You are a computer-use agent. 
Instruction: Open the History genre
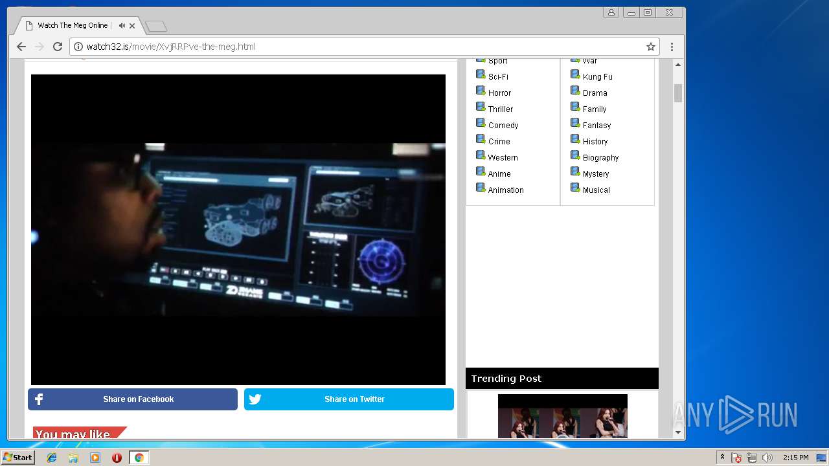point(595,141)
